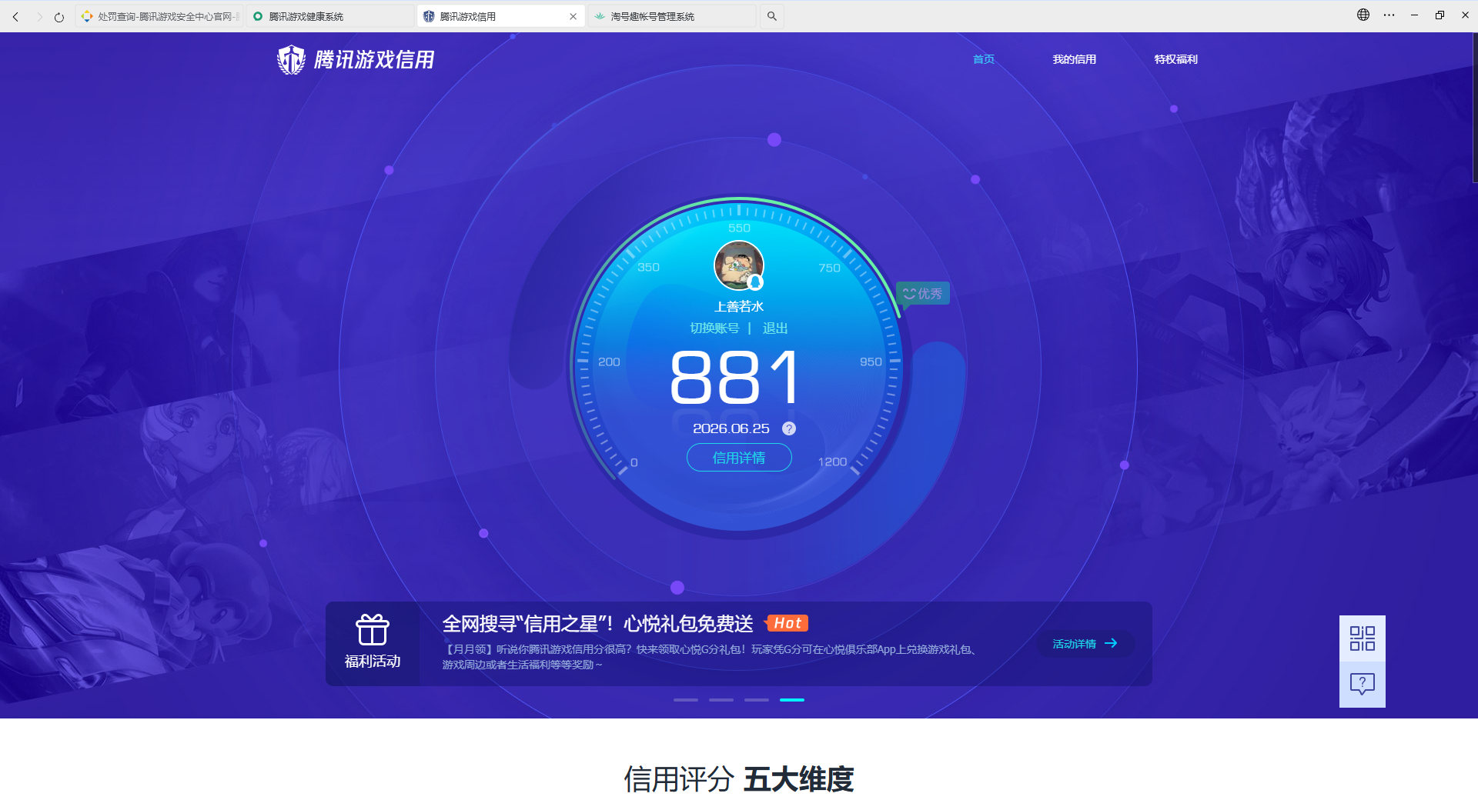This screenshot has height=800, width=1478.
Task: Switch to the 淘号趣帐号管理系统 tab
Action: pos(672,16)
